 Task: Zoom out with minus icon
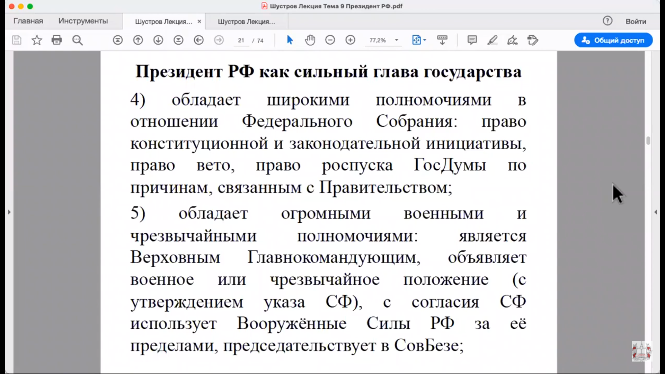coord(330,40)
